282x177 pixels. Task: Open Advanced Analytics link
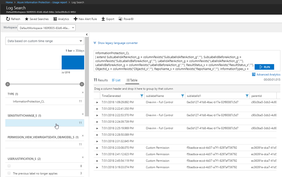click(266, 74)
